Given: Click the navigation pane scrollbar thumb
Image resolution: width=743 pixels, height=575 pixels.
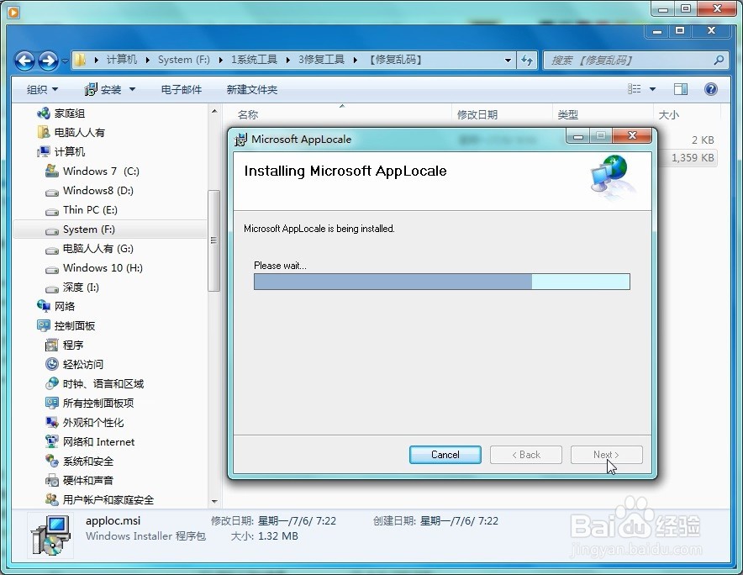Looking at the screenshot, I should [x=213, y=240].
